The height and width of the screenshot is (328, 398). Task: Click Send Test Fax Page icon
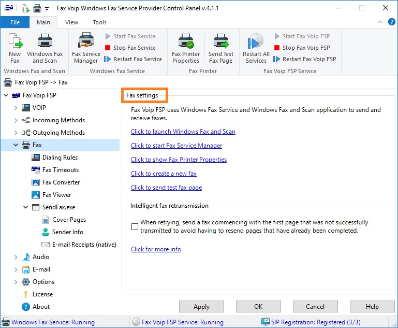(x=221, y=48)
